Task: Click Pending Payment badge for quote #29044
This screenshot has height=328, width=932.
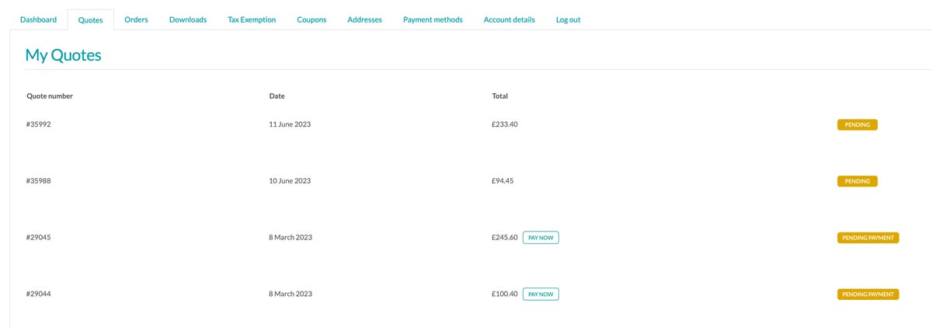Action: [x=868, y=295]
